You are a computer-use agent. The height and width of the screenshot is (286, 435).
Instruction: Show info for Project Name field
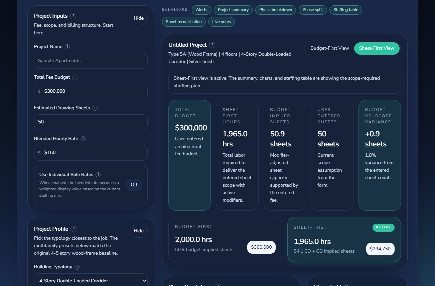67,47
